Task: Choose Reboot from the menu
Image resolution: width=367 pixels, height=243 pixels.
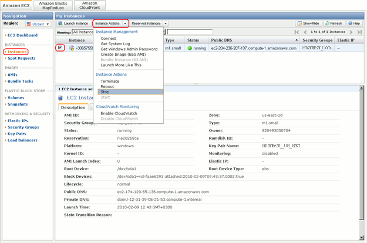Action: (x=107, y=86)
